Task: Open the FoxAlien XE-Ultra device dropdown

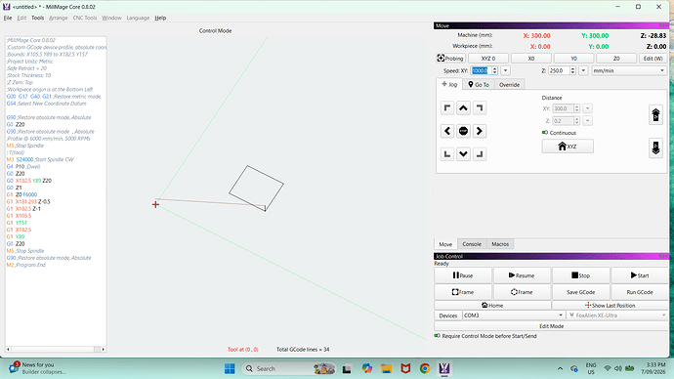Action: [617, 316]
